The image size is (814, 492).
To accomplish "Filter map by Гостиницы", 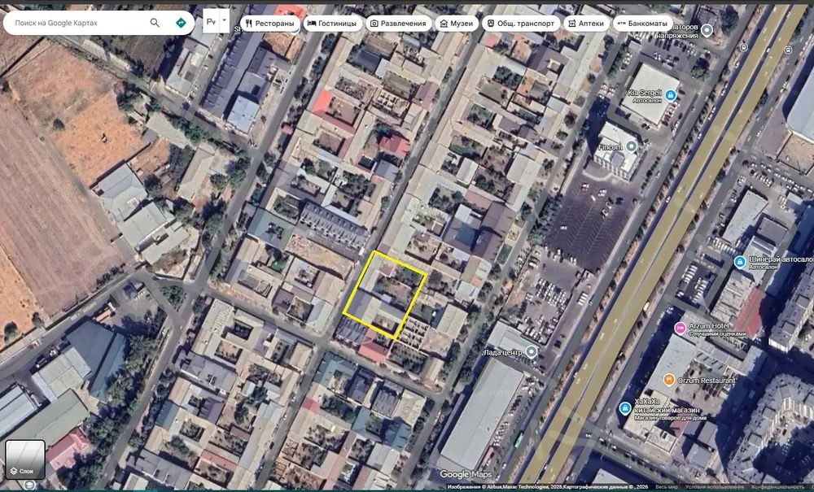I will pos(332,24).
